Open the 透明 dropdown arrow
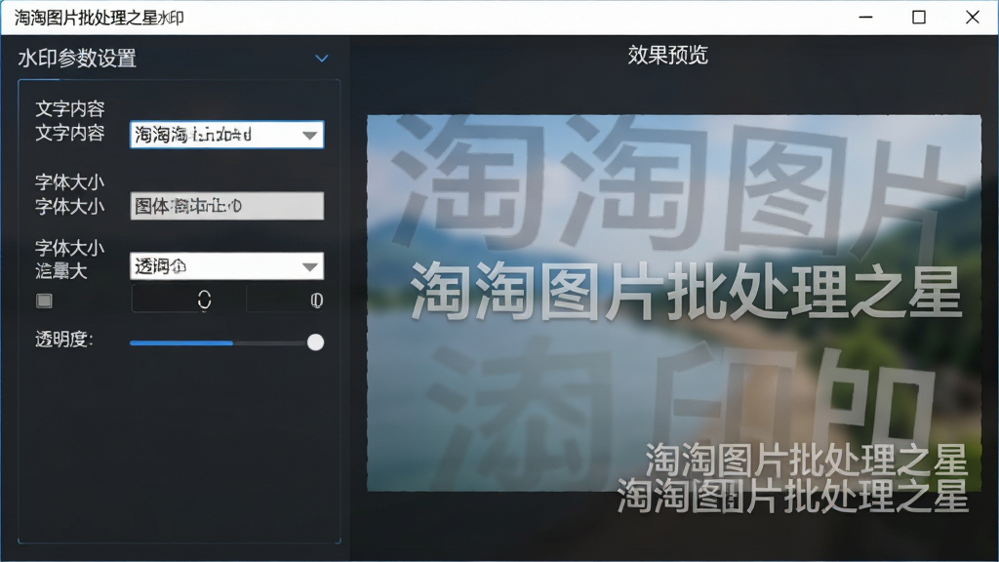The width and height of the screenshot is (999, 562). point(309,267)
